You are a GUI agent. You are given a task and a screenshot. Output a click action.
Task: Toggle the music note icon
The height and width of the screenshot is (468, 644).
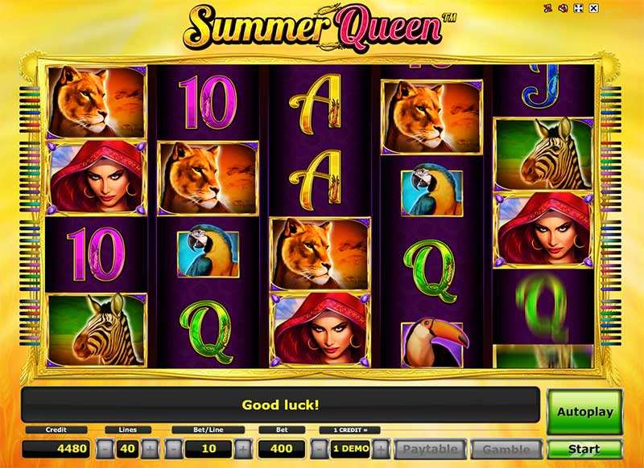[x=548, y=8]
